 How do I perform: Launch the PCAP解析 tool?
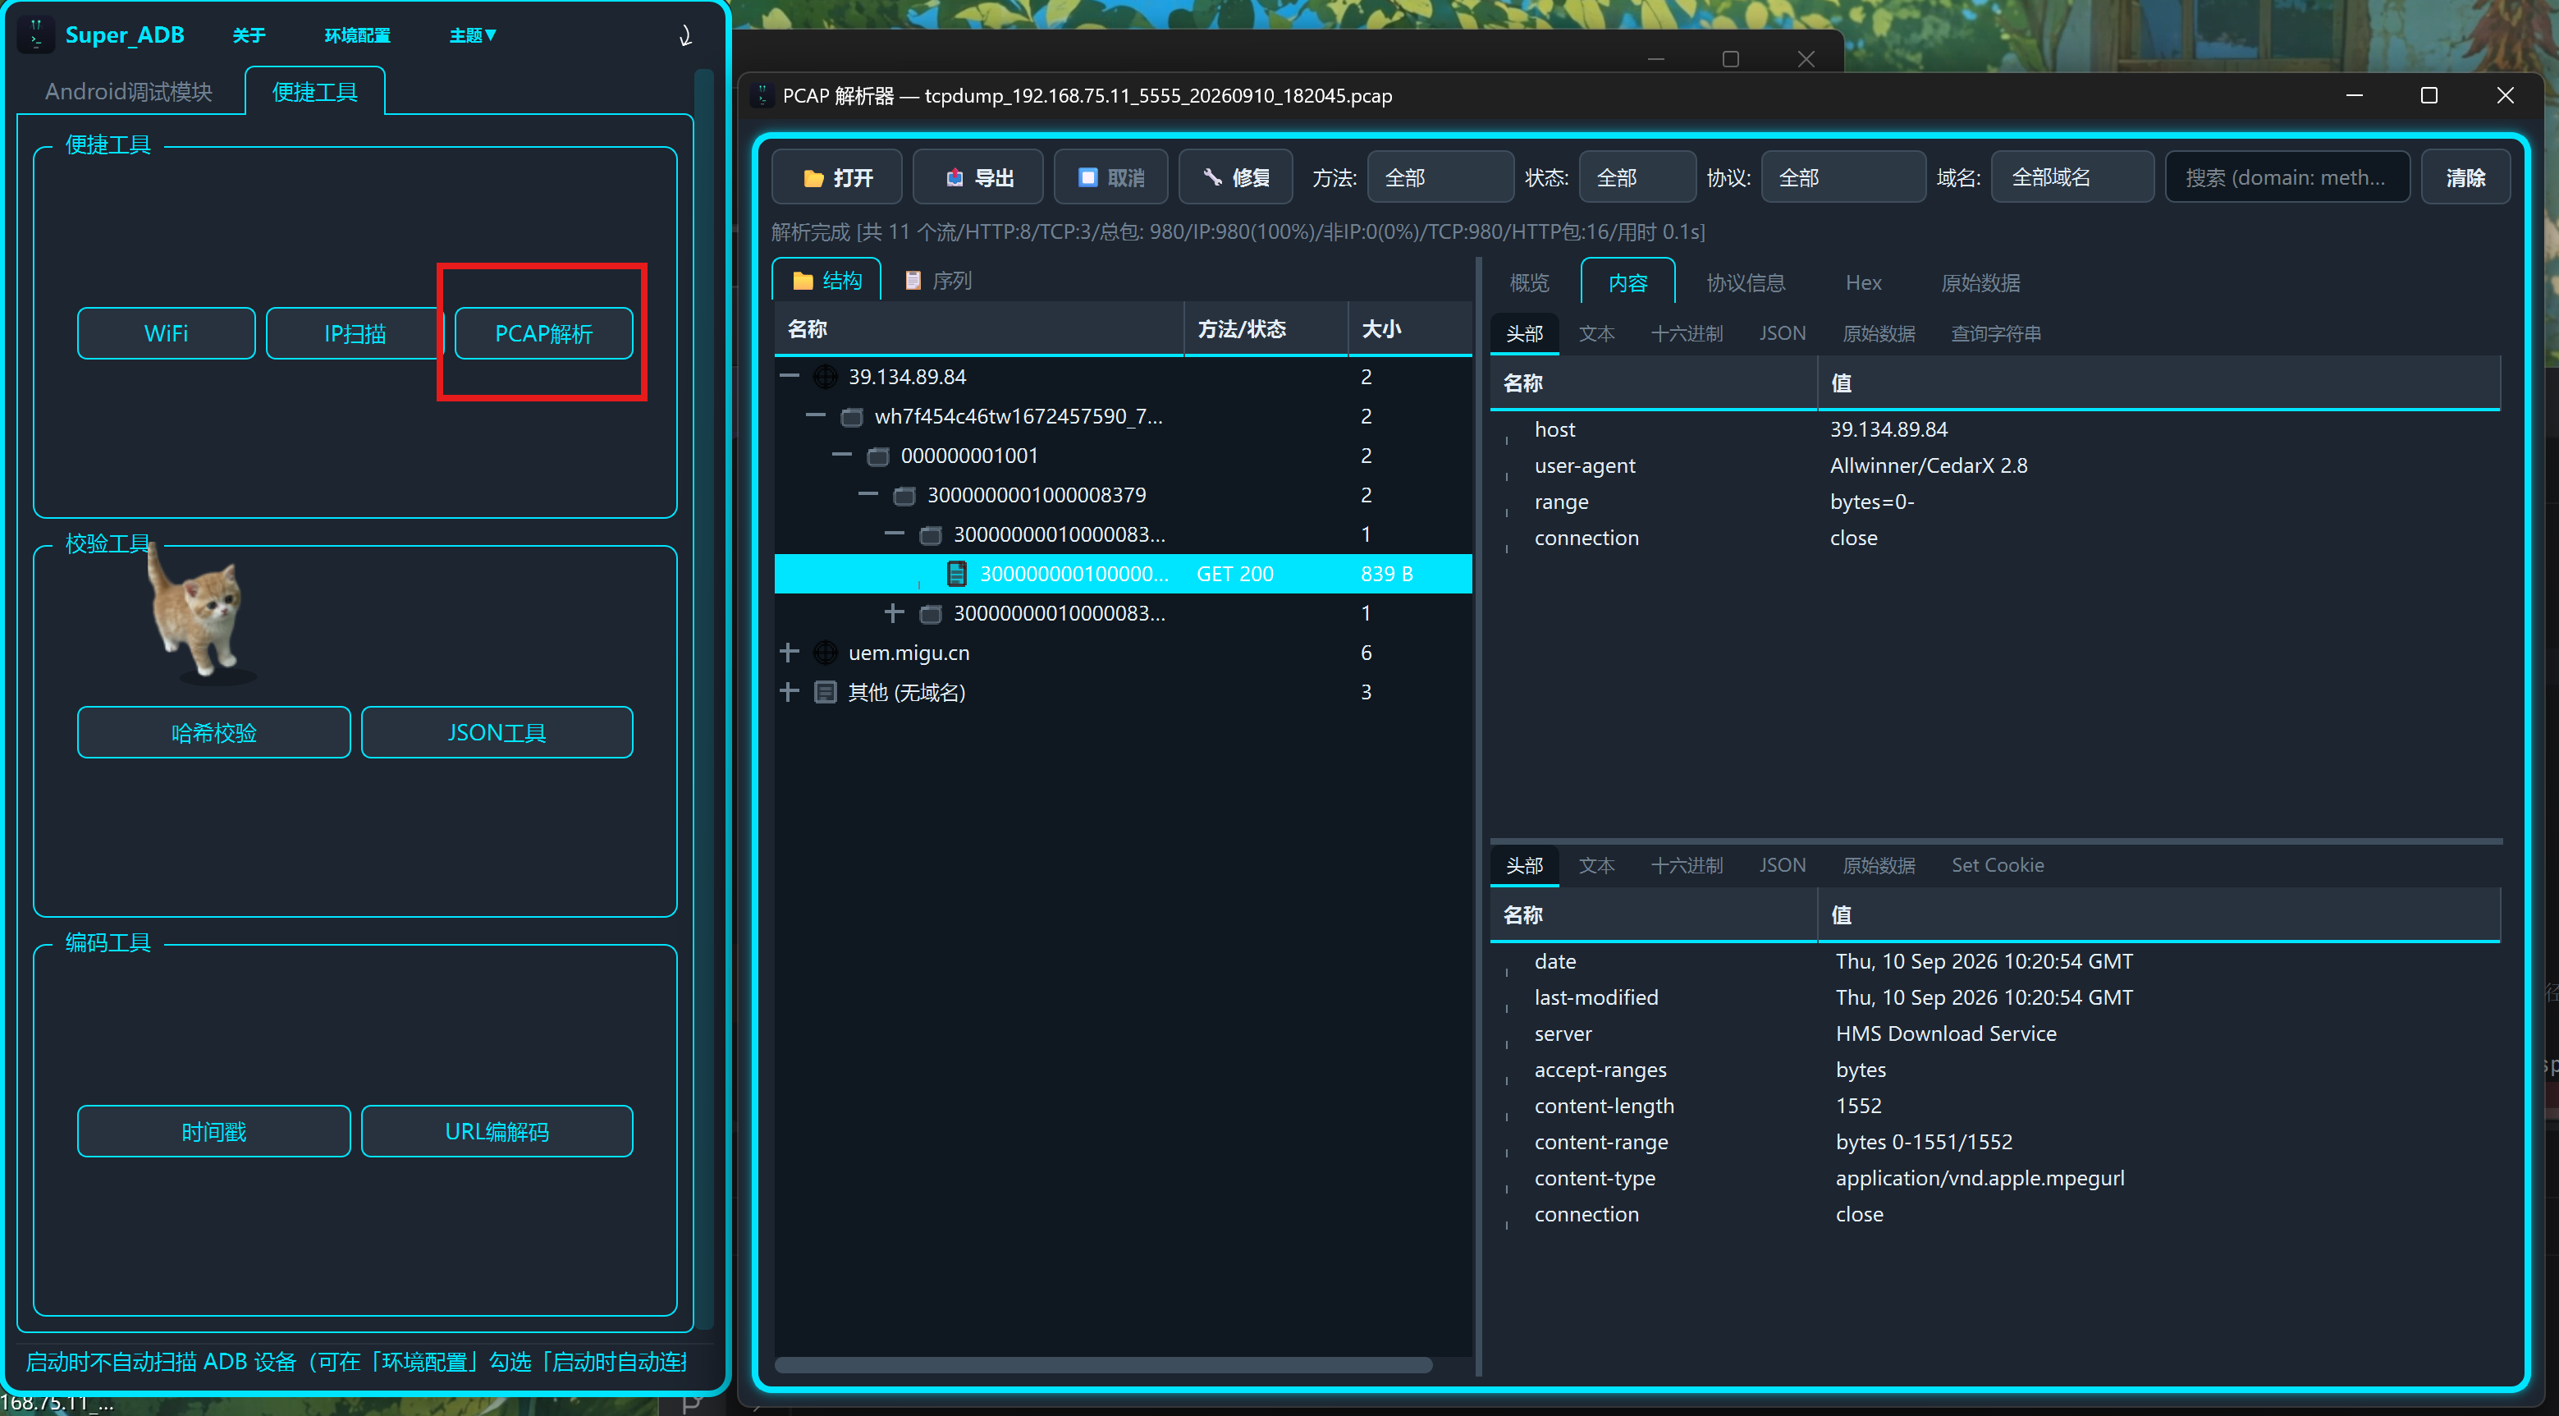543,333
